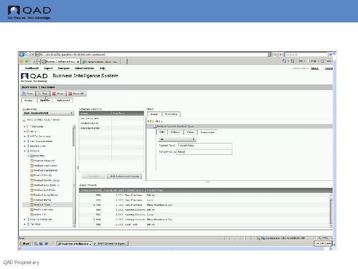Click the browser Print icon
The height and width of the screenshot is (269, 358).
(301, 61)
